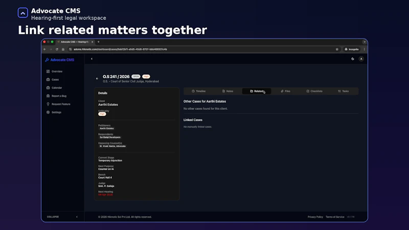Collapse the sidebar with COLLAPSE button
This screenshot has height=230, width=409.
(53, 217)
